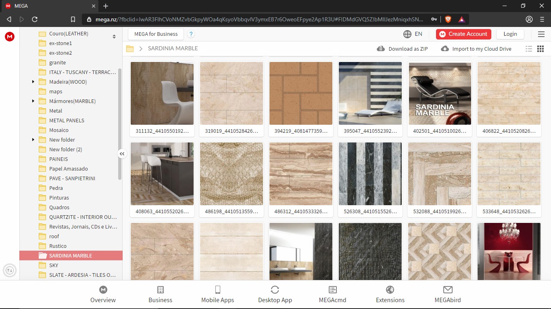Click the MEGA Extensions icon
The height and width of the screenshot is (309, 551).
[x=390, y=290]
